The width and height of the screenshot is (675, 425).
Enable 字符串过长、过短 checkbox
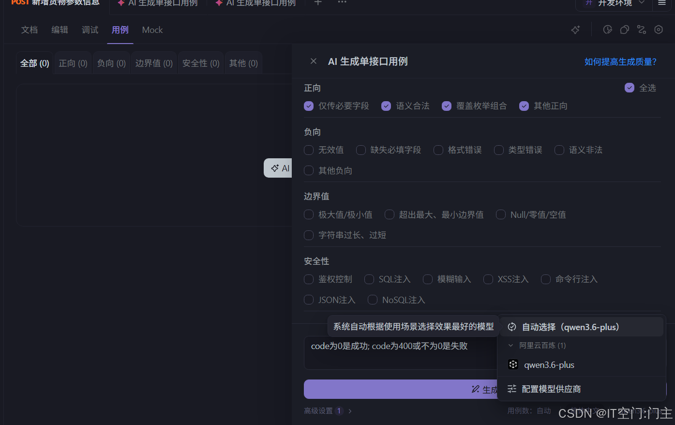(x=309, y=235)
